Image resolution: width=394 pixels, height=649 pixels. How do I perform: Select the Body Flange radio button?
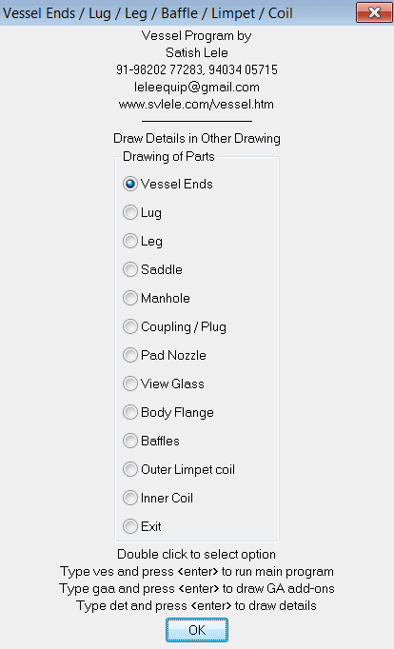[x=168, y=412]
